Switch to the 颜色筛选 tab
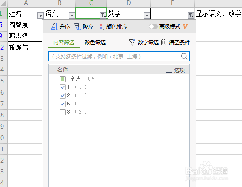 [95, 42]
